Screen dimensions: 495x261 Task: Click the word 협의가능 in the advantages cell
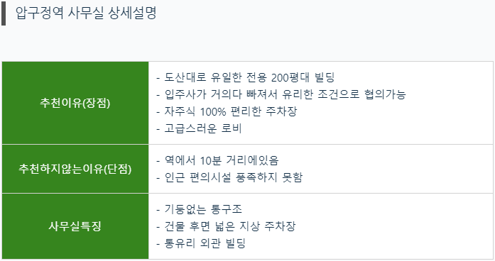385,94
